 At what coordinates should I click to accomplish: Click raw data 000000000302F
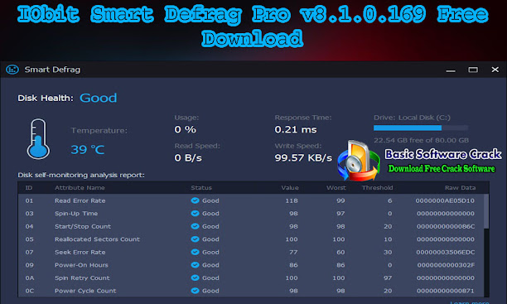tap(446, 265)
